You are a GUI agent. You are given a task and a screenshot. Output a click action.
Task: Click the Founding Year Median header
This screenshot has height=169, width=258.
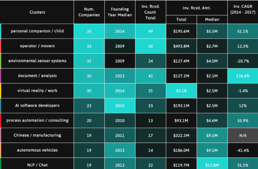119,12
